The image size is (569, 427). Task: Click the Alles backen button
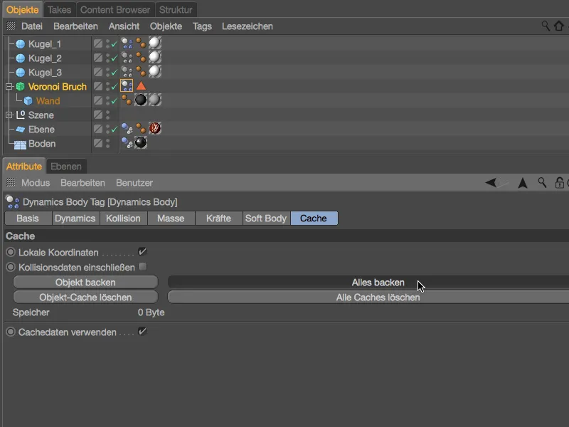click(x=368, y=282)
